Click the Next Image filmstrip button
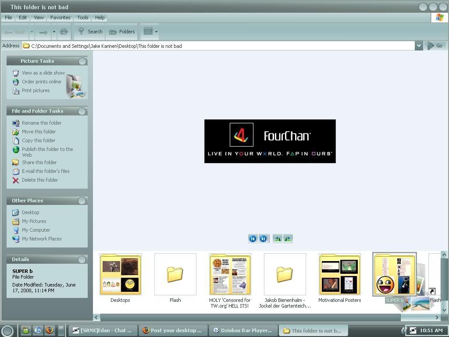This screenshot has height=337, width=449. pos(263,239)
